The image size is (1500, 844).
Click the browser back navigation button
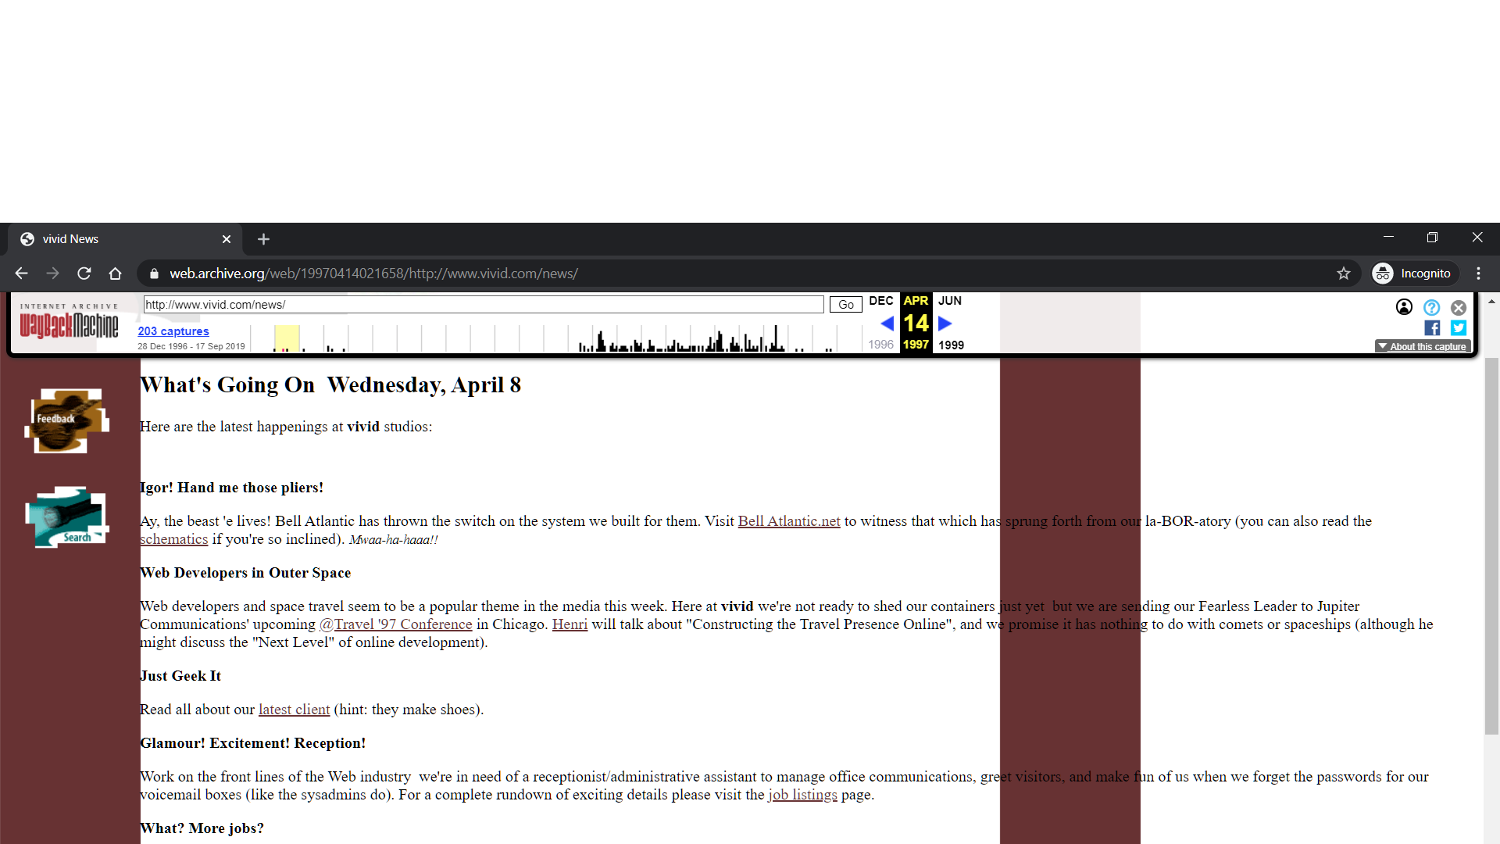(x=20, y=273)
